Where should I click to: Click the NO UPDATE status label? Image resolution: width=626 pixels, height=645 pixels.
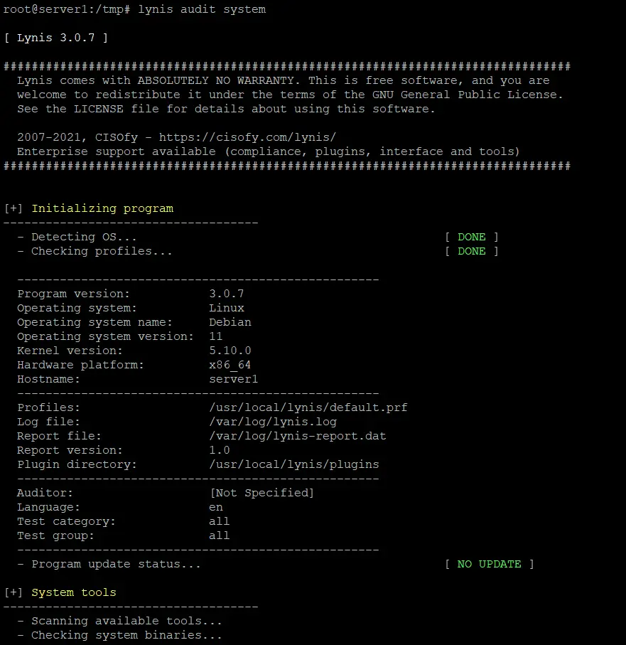click(489, 564)
